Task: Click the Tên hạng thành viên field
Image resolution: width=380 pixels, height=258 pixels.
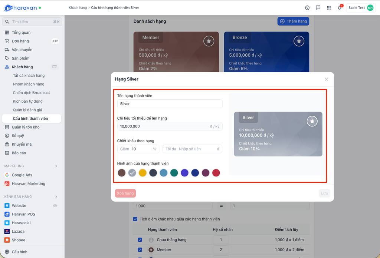Action: click(170, 104)
